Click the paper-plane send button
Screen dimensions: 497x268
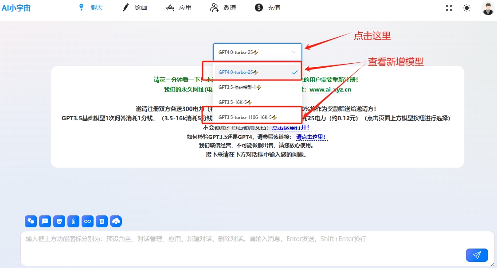coord(477,255)
